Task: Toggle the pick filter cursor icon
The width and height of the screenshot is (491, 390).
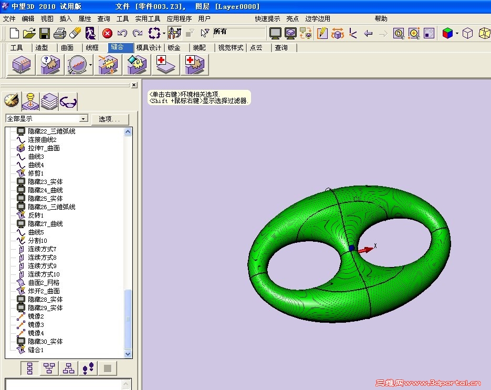Action: 205,33
